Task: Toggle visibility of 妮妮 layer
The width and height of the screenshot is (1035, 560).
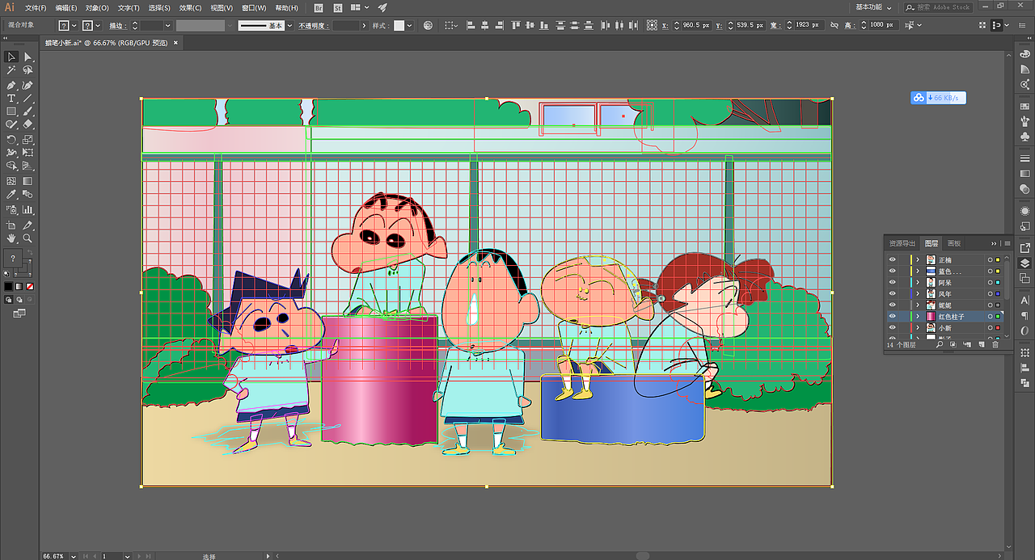Action: click(893, 305)
